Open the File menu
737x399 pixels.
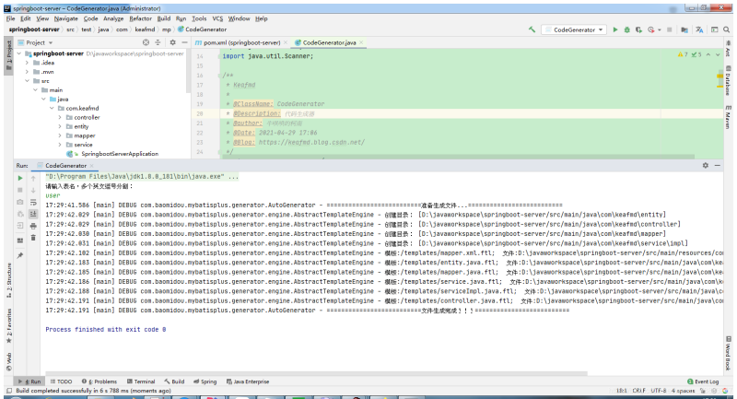[x=11, y=18]
